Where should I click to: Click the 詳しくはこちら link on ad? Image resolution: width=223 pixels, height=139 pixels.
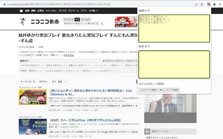click(x=174, y=98)
